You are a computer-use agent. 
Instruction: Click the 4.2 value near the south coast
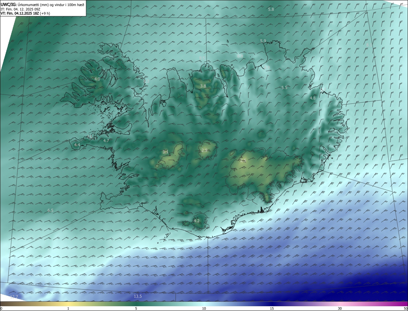pos(197,221)
